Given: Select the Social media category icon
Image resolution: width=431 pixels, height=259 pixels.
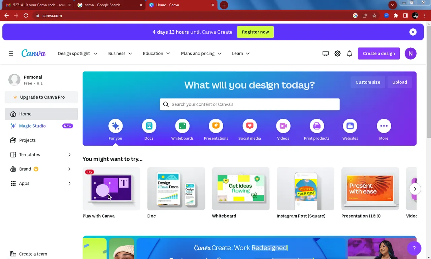Looking at the screenshot, I should (x=250, y=126).
